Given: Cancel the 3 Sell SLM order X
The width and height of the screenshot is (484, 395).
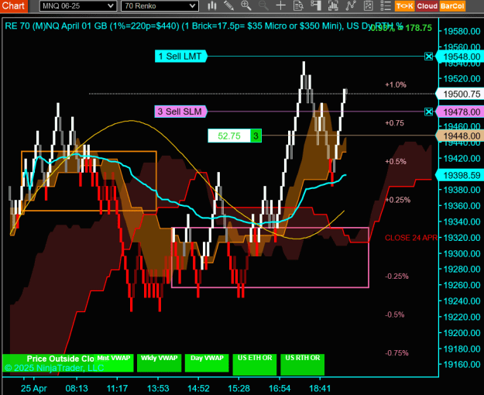Looking at the screenshot, I should [x=428, y=112].
